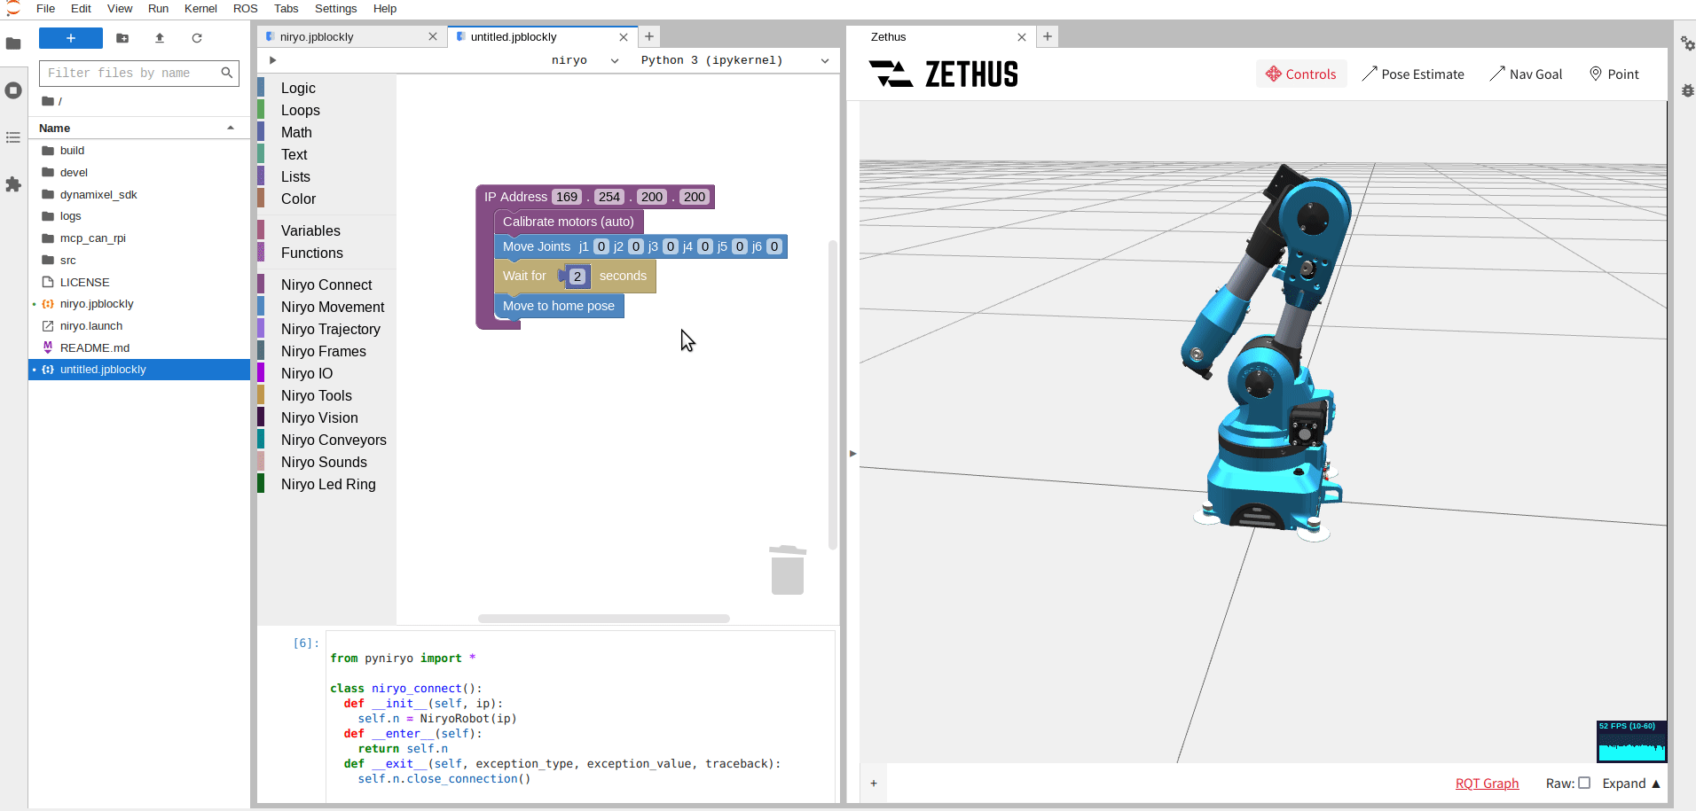Close the niryo.jpblockly tab
The height and width of the screenshot is (811, 1696).
point(433,36)
